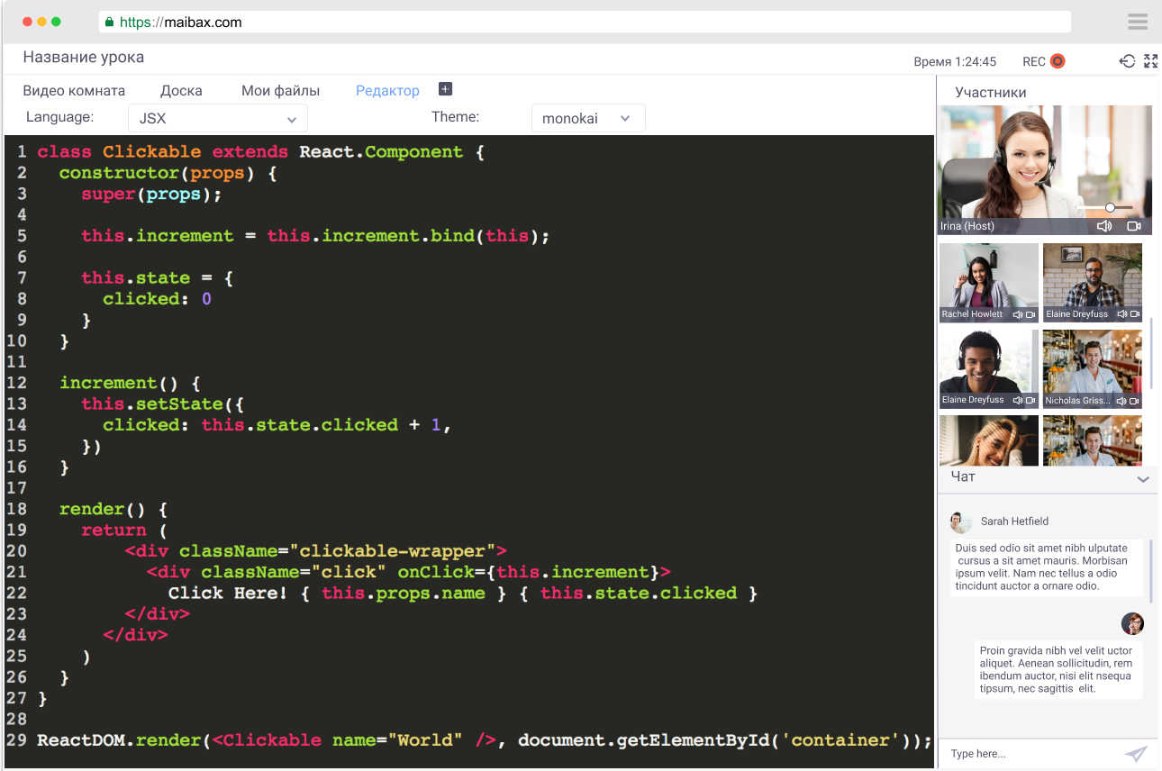Enter fullscreen mode using the expand icon

point(1150,61)
